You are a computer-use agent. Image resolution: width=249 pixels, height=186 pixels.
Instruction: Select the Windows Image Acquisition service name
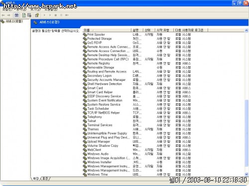[x=109, y=158]
